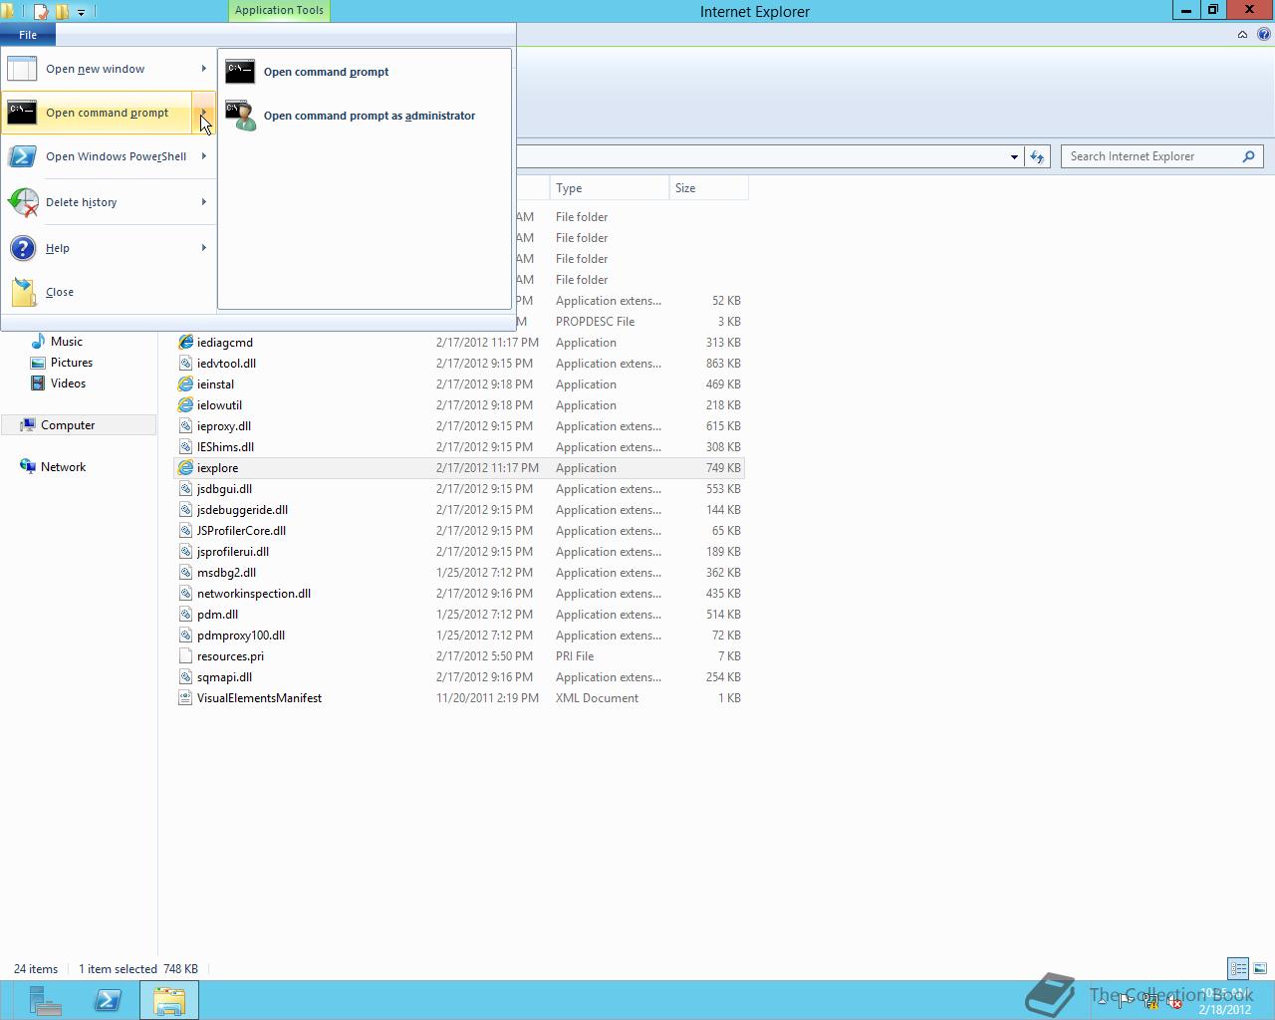The height and width of the screenshot is (1020, 1275).
Task: Select the msdbg2.dll file
Action: click(x=459, y=573)
